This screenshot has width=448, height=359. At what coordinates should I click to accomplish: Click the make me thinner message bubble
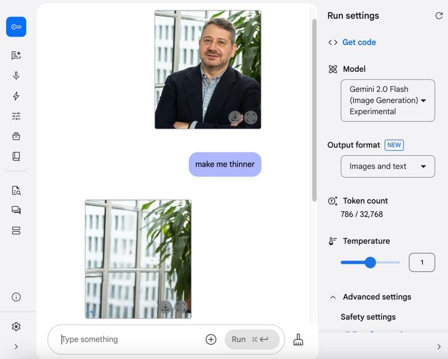[x=225, y=164]
